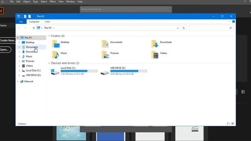Select USB DRIVE (D:) in navigation tree

click(x=33, y=75)
